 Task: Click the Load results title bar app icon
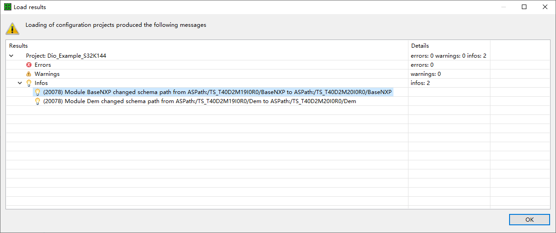click(x=7, y=7)
